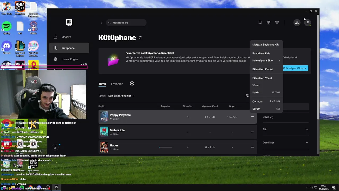Select the Yüklü (1) filter
339x191 pixels.
coord(268,117)
